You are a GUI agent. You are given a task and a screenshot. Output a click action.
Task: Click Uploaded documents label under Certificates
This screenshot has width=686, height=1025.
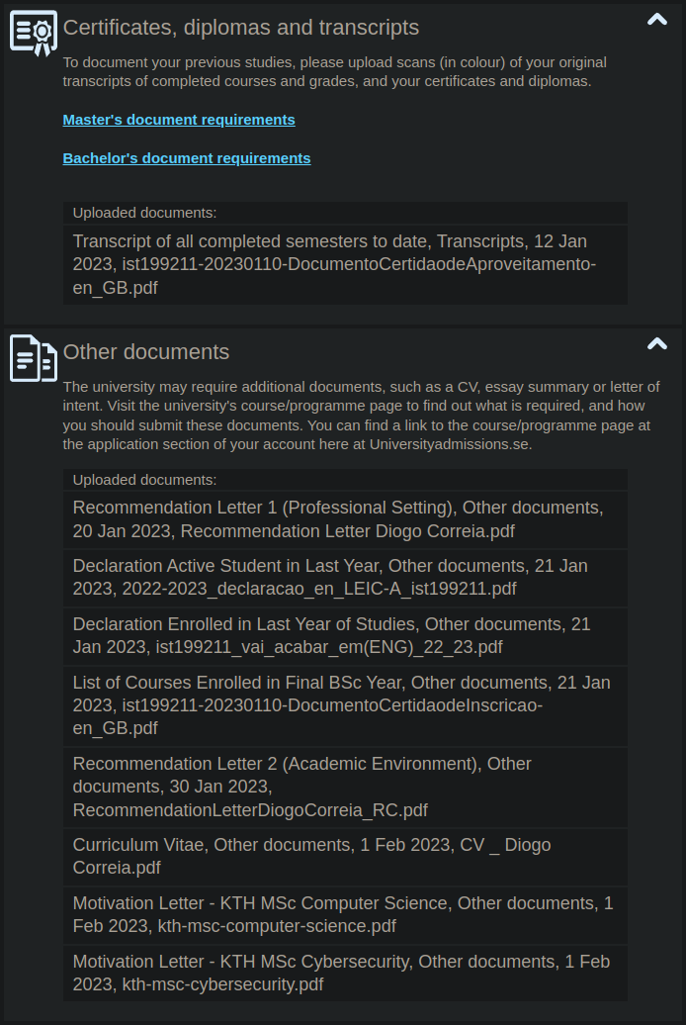coord(145,213)
